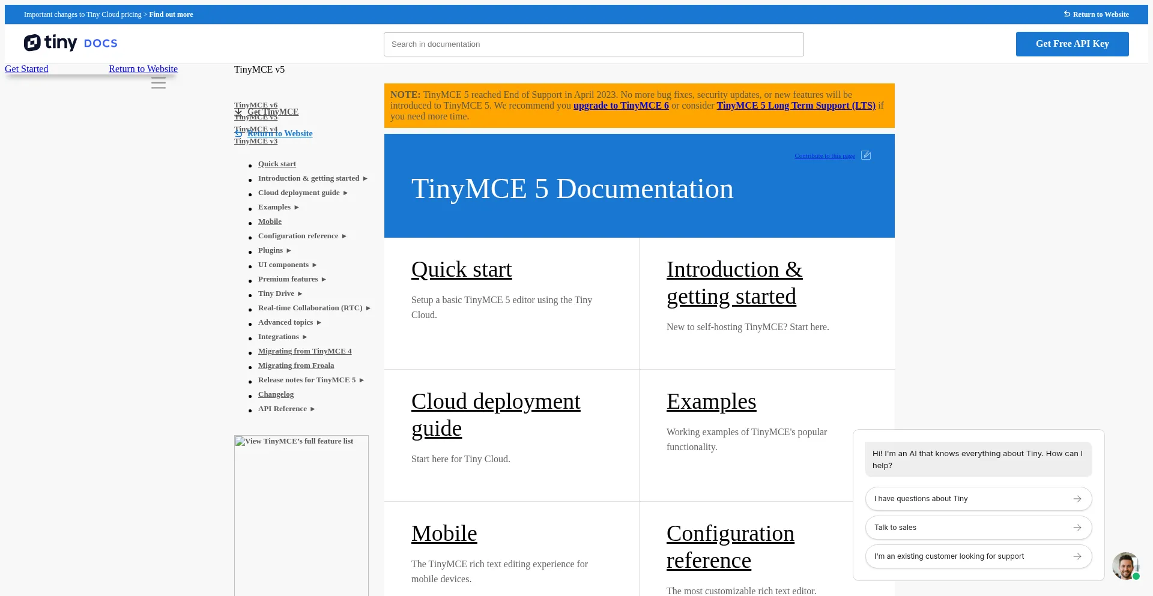Image resolution: width=1153 pixels, height=596 pixels.
Task: Select 'Talk to sales' chat option
Action: point(978,528)
